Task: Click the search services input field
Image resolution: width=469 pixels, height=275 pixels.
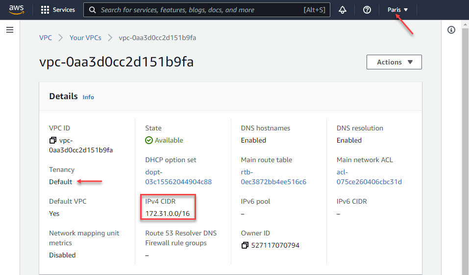Action: tap(201, 10)
